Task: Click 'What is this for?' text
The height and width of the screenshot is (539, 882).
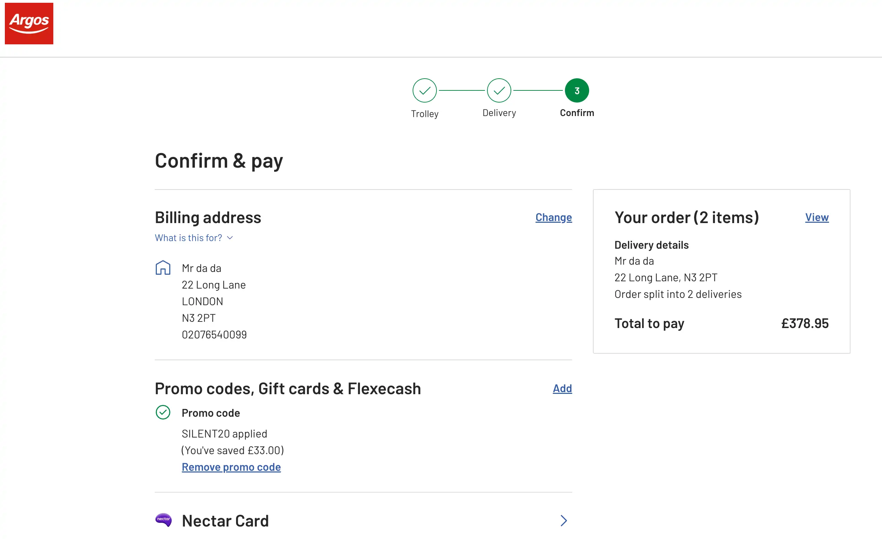Action: click(188, 238)
